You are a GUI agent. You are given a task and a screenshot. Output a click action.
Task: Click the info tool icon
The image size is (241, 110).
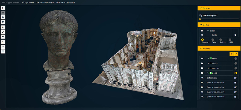(3, 22)
